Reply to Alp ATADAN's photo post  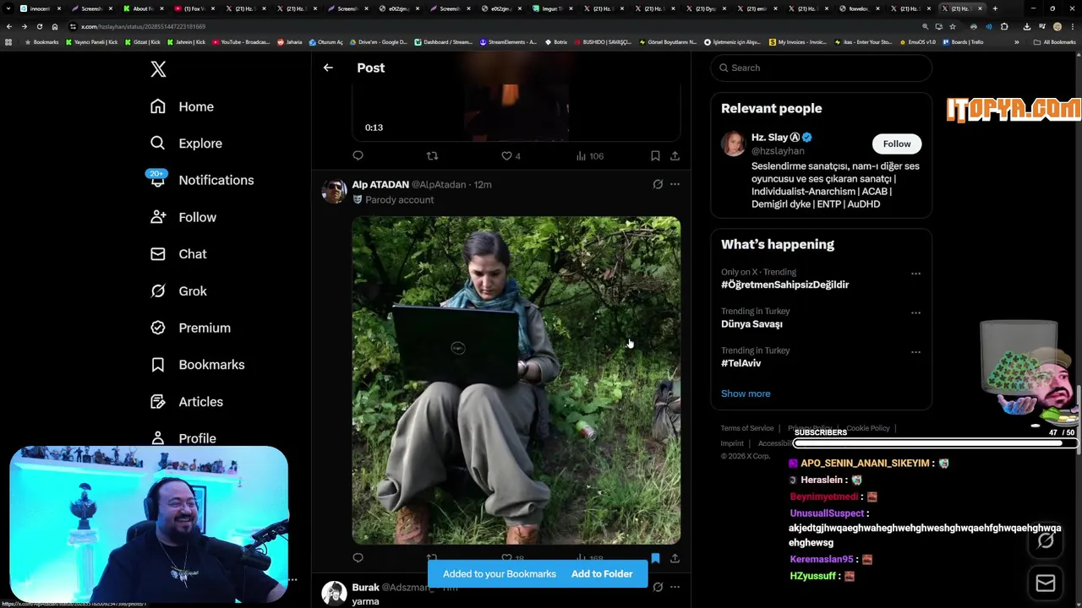pos(358,558)
